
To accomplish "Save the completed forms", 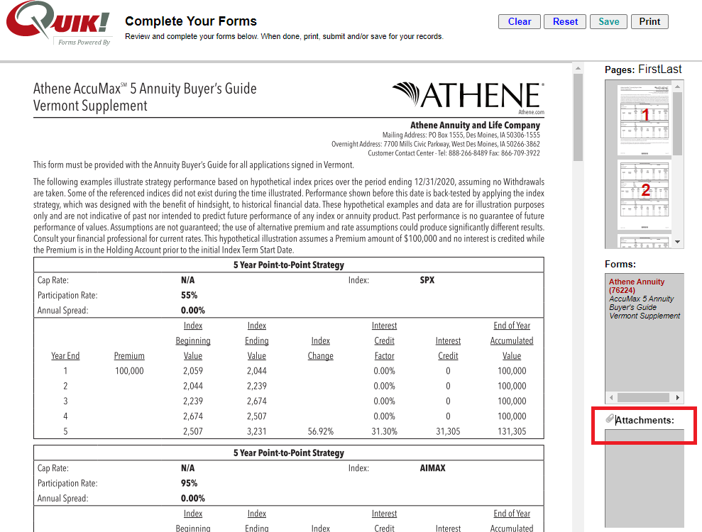I will click(608, 21).
